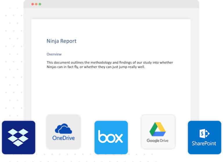Click the red close window dot
This screenshot has height=162, width=223.
[33, 4]
